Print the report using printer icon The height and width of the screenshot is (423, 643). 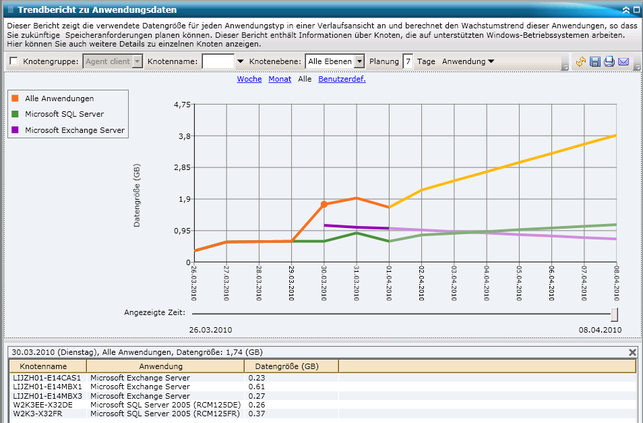[609, 62]
